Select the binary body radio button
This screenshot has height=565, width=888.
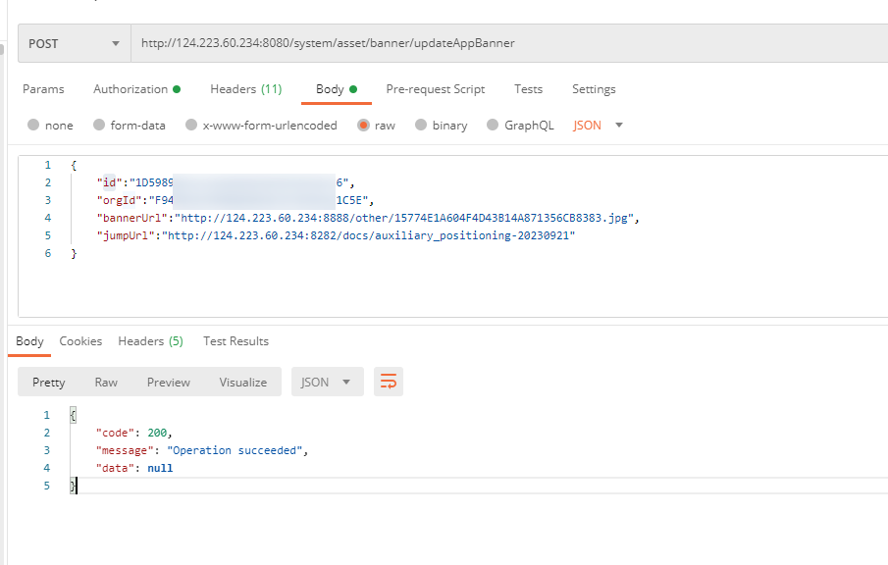click(x=422, y=126)
